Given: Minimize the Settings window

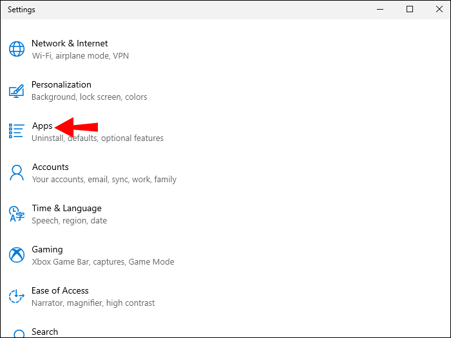Looking at the screenshot, I should pos(380,9).
